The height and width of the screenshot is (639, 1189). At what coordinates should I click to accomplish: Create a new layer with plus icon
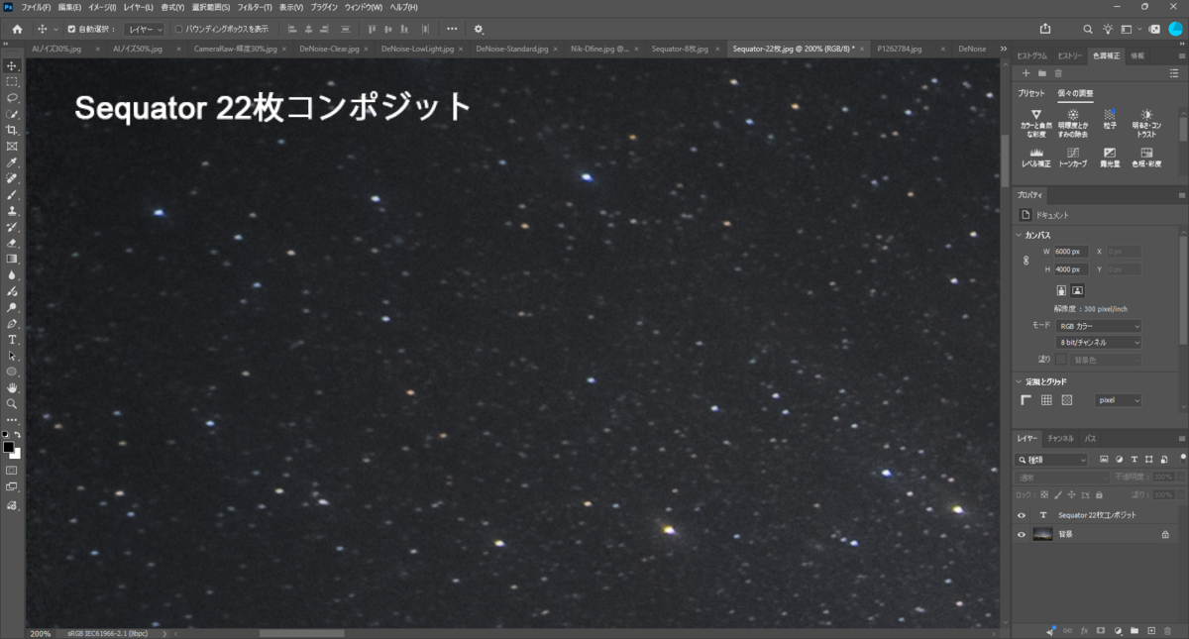click(x=1150, y=630)
